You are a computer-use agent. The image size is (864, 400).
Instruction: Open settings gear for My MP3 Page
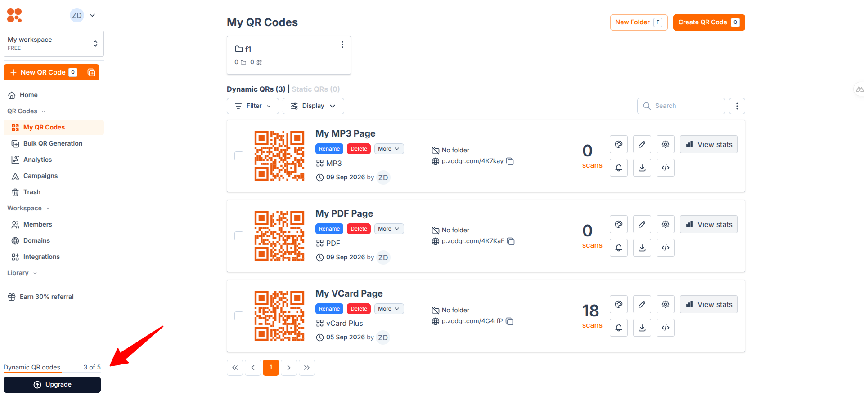pyautogui.click(x=666, y=144)
